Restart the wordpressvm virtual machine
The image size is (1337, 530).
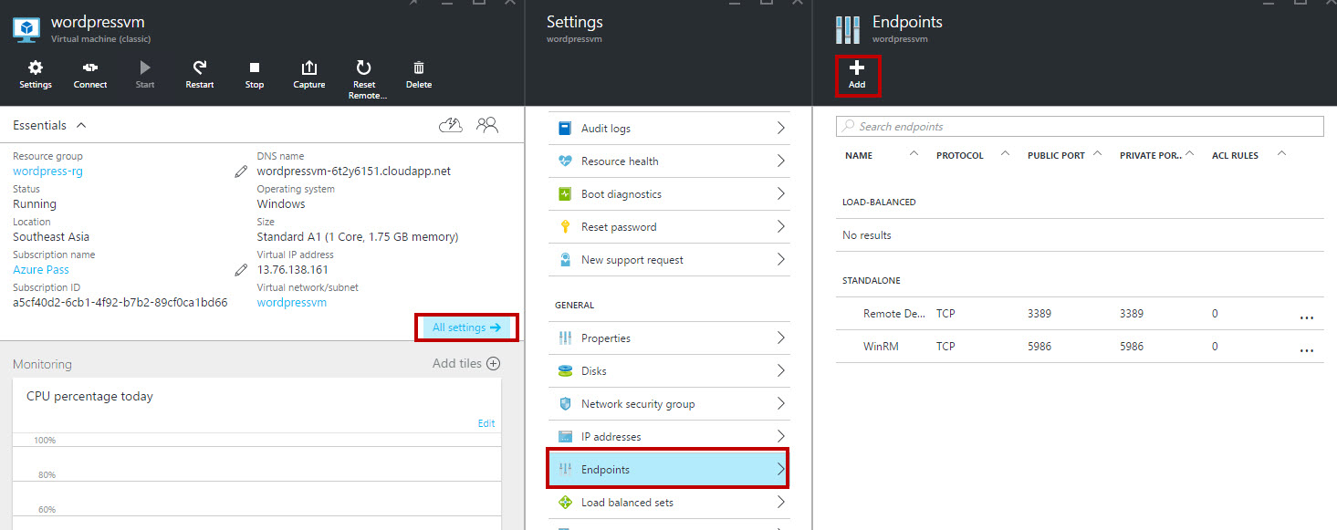[x=200, y=75]
